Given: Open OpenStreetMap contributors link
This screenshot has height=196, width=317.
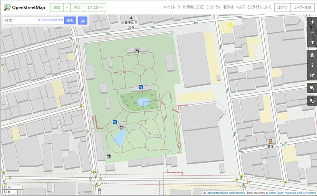Looking at the screenshot, I should [225, 193].
